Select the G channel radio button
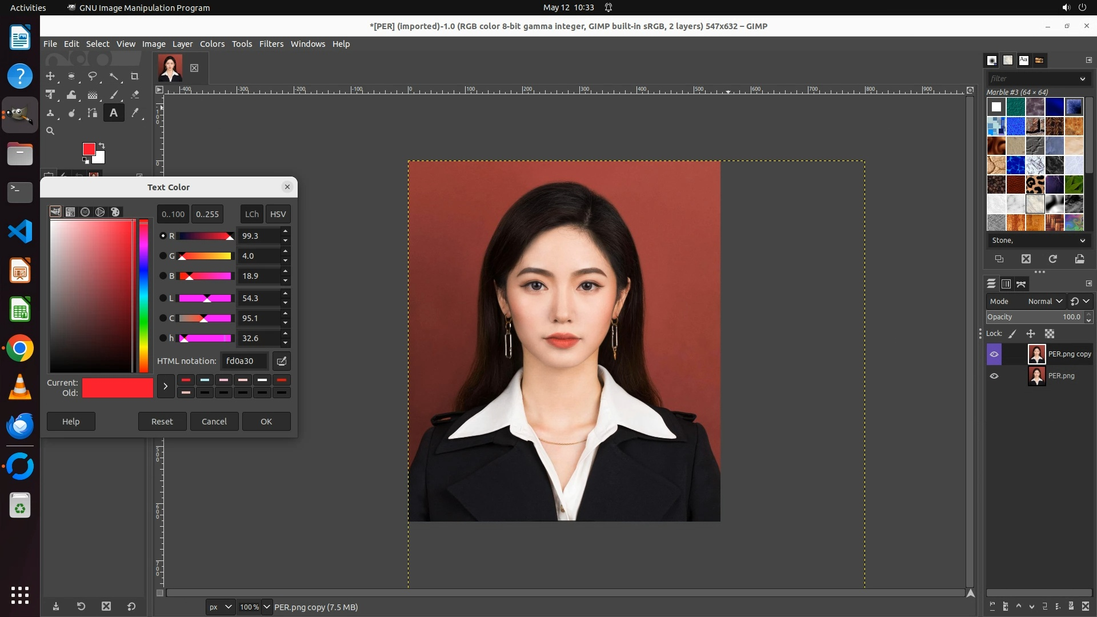Image resolution: width=1097 pixels, height=617 pixels. [163, 256]
